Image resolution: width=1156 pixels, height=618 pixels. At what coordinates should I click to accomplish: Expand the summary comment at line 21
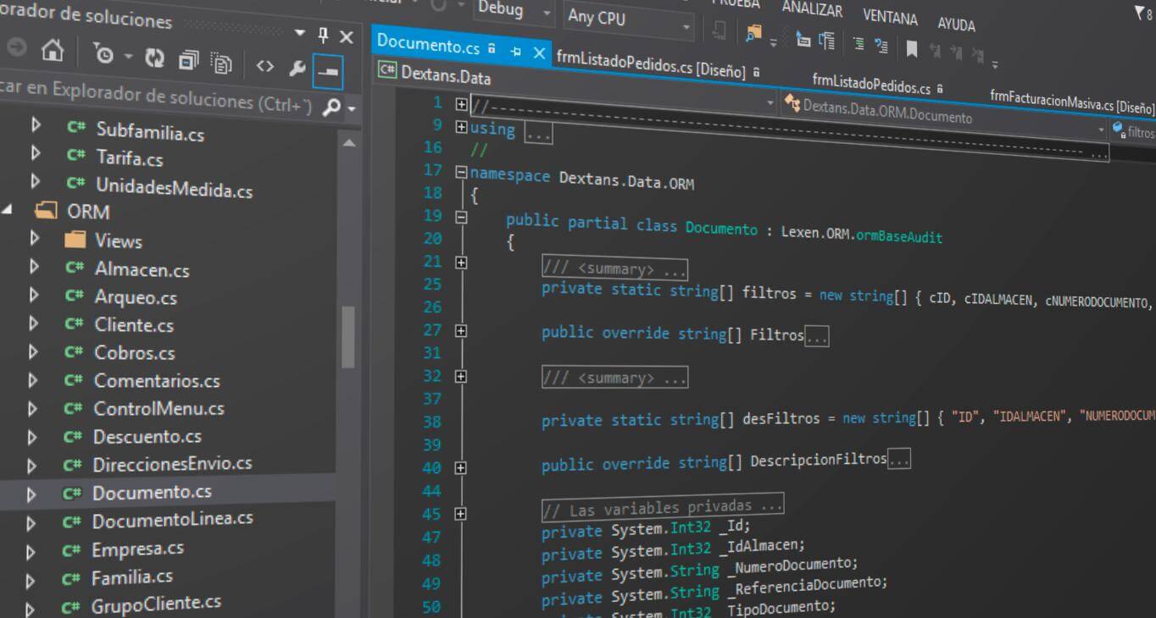[461, 263]
